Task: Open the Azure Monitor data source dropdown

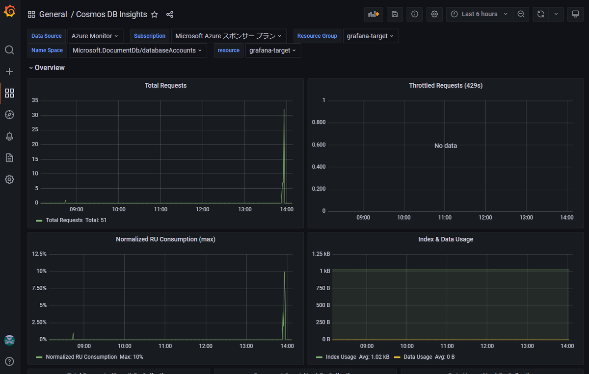Action: click(95, 36)
